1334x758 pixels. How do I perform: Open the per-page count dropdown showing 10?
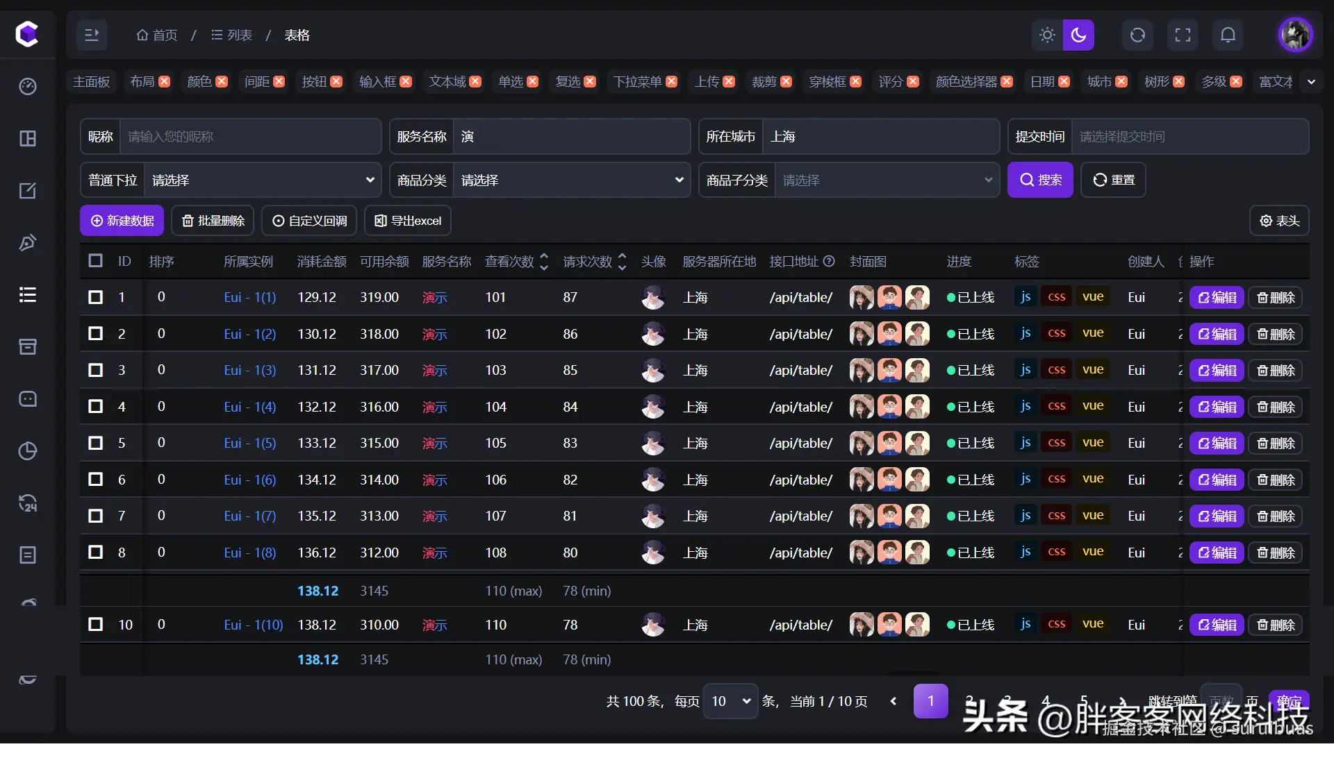pos(730,701)
